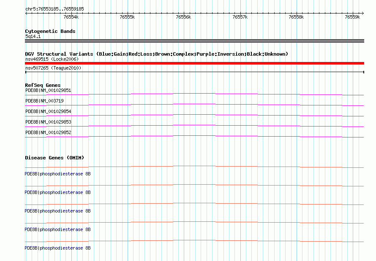Click the Disease Genes (OMIM) track title
Screen dimensions: 376x261
click(54, 158)
